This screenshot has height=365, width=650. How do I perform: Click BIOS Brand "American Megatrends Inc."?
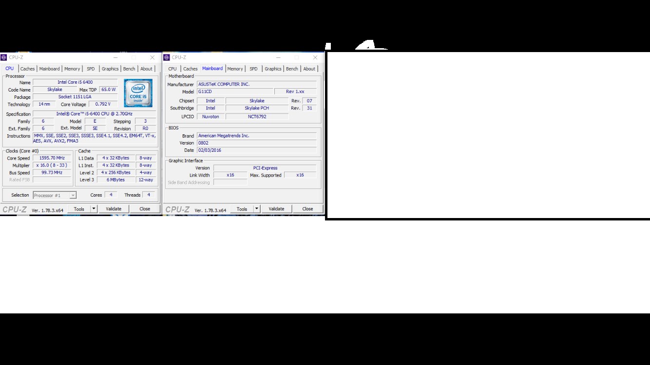click(257, 136)
